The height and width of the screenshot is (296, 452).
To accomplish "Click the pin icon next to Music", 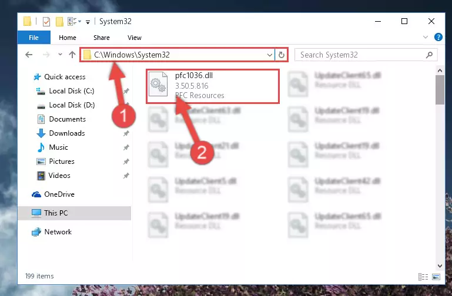I will (126, 147).
